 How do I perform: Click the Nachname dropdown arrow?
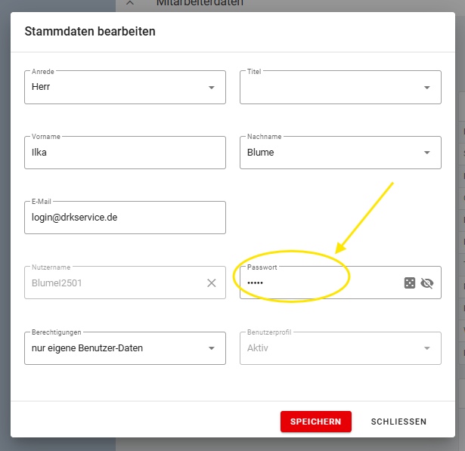(427, 153)
